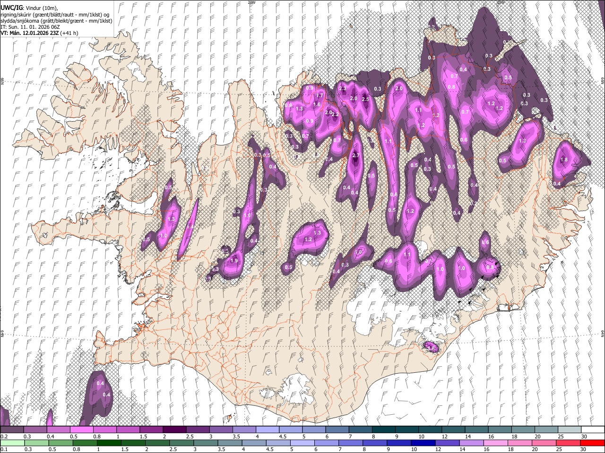Image resolution: width=605 pixels, height=453 pixels.
Task: Click the 66N latitude label on right edge
Action: click(603, 82)
